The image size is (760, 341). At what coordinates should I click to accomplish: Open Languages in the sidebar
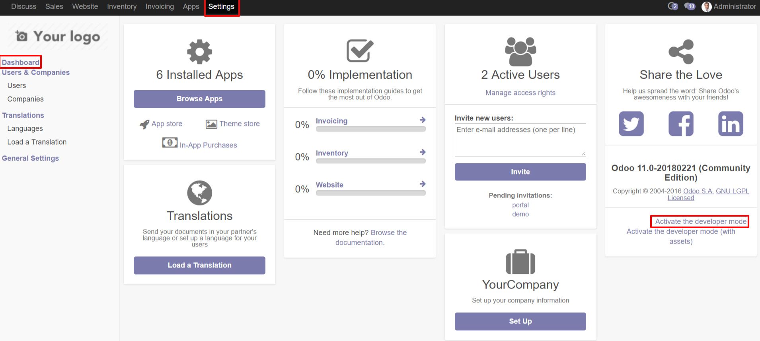[x=25, y=128]
